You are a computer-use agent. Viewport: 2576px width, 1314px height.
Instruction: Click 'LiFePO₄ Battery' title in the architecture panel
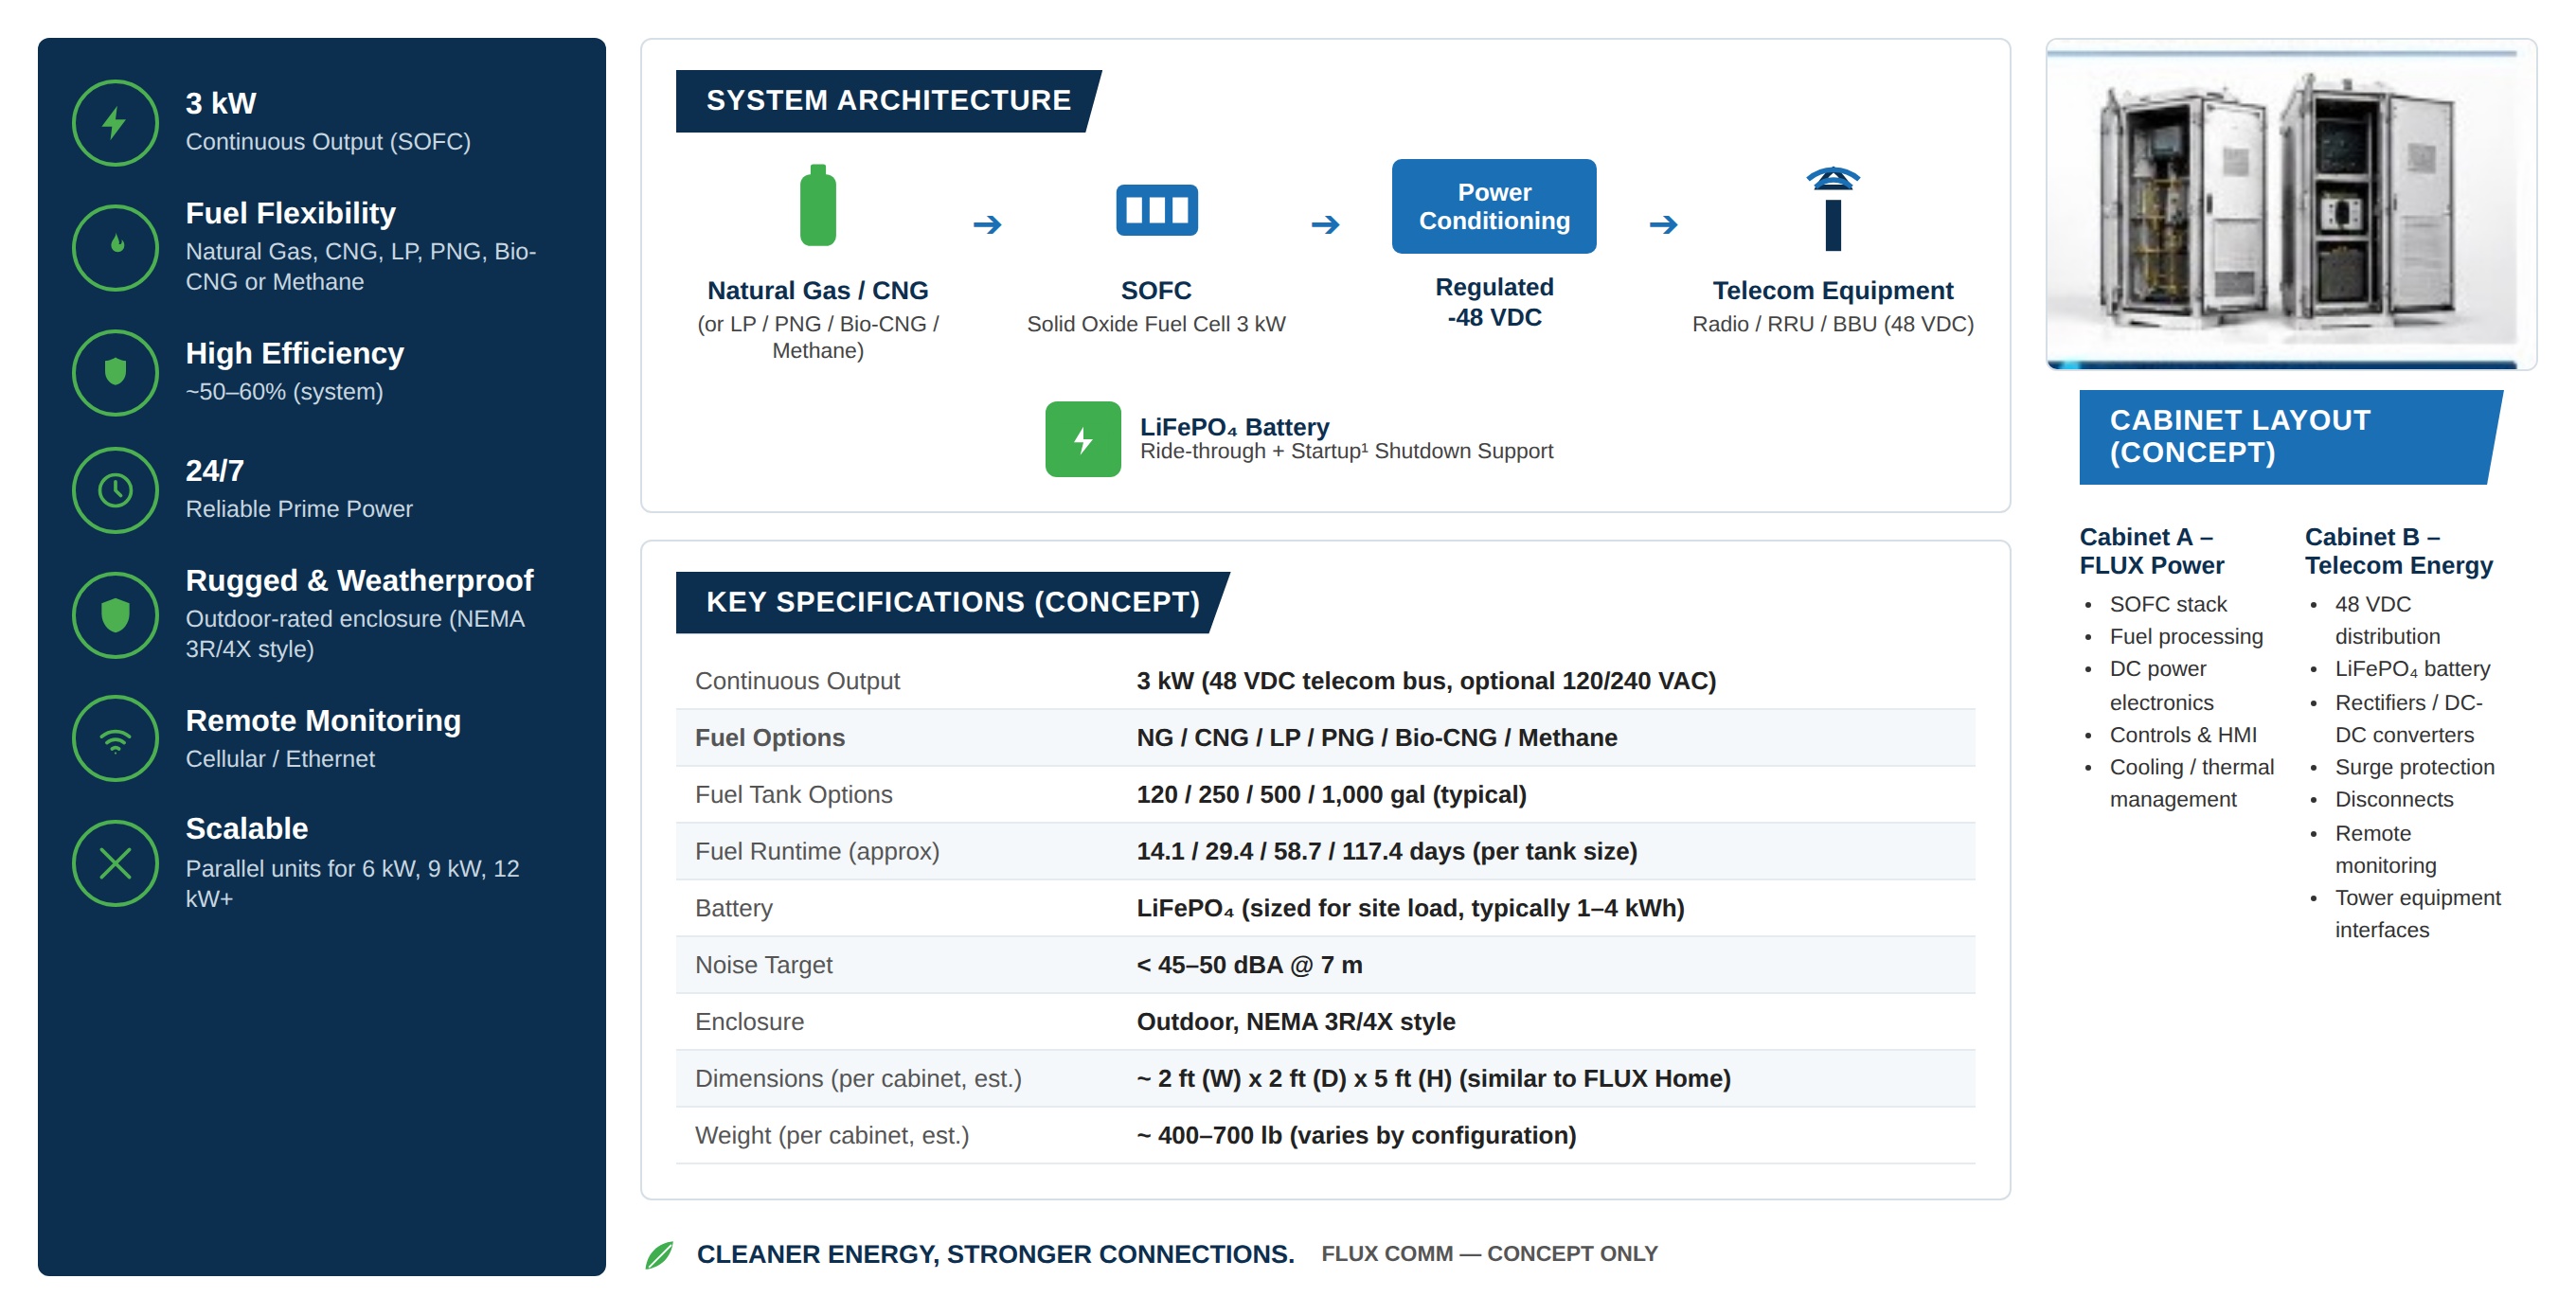1234,427
